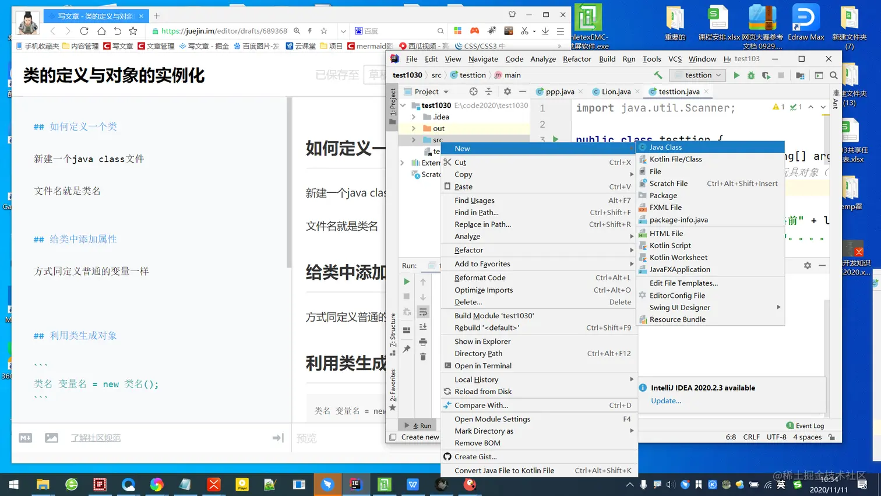Open the Ant side tool tab
The image size is (881, 496).
(x=836, y=99)
